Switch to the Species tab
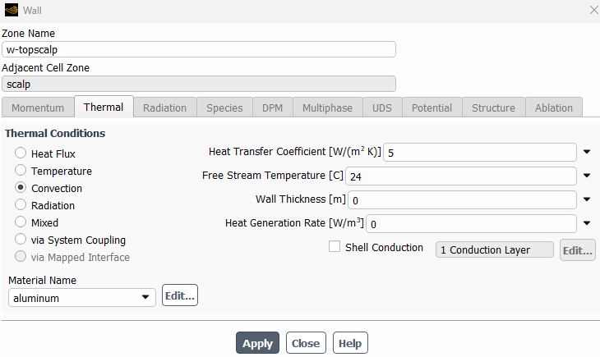The height and width of the screenshot is (357, 600). click(x=224, y=108)
